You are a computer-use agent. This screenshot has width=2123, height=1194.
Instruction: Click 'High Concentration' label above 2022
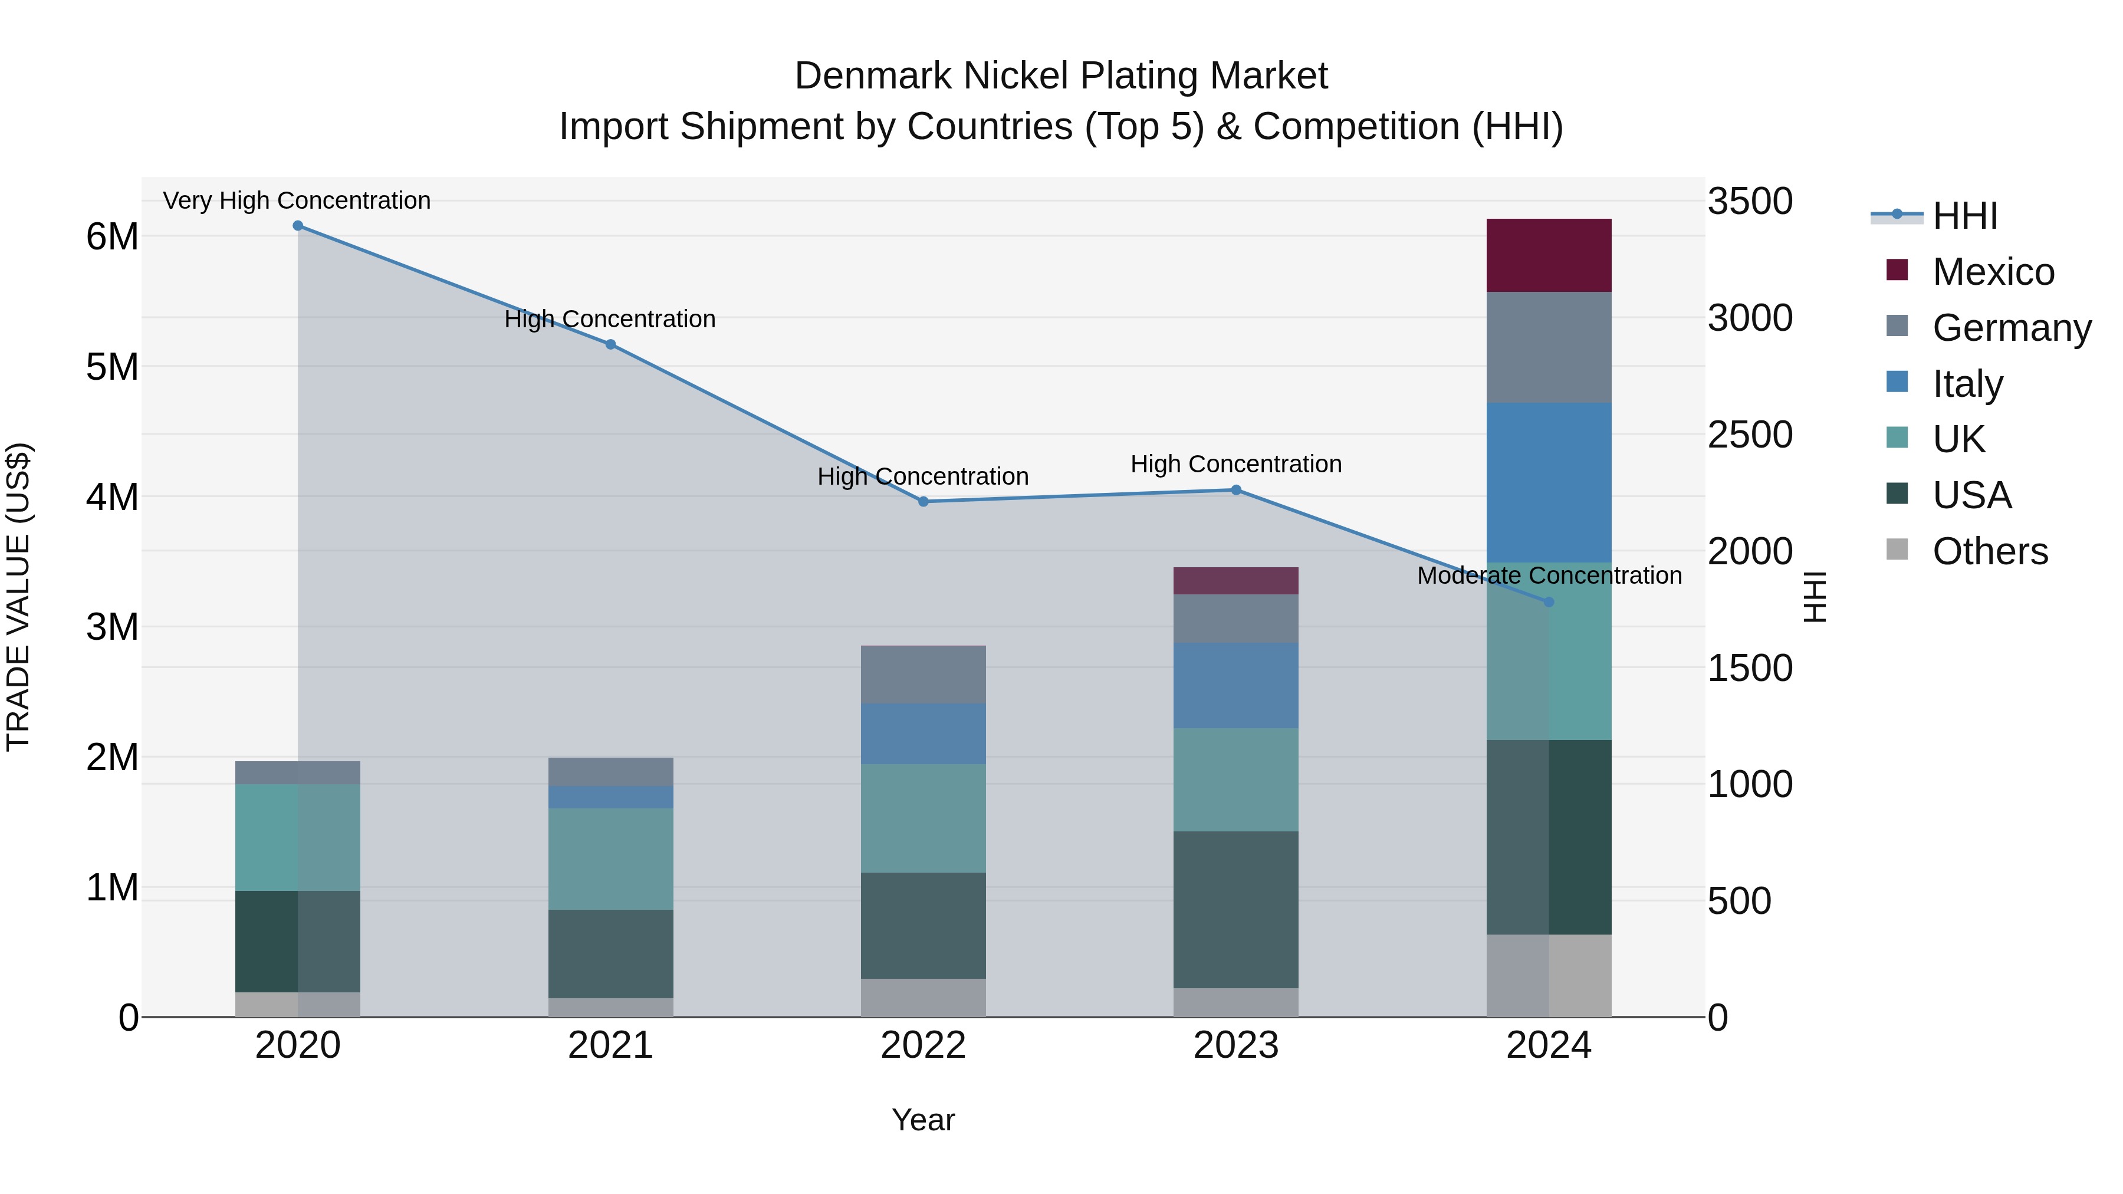(923, 476)
